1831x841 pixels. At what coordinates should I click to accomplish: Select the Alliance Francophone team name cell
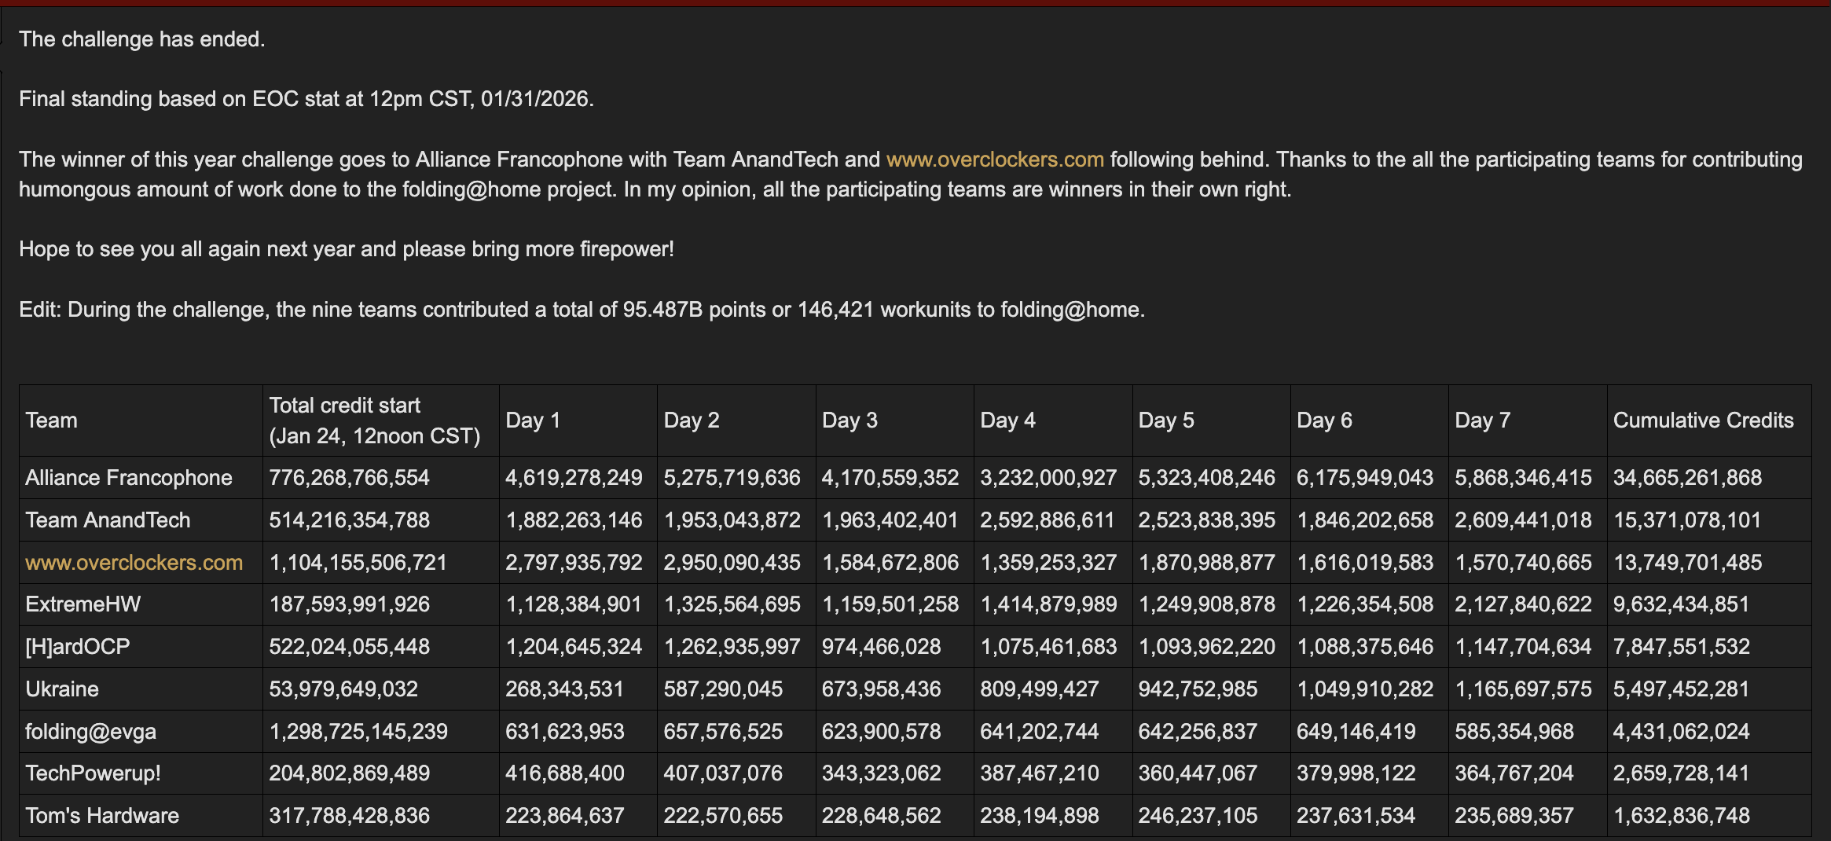(x=128, y=478)
